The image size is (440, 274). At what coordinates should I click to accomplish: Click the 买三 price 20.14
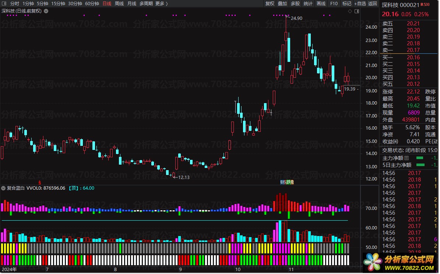pyautogui.click(x=413, y=70)
